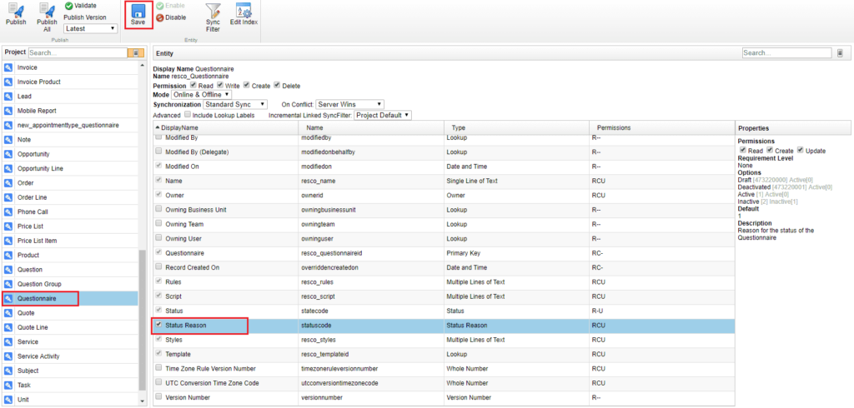Click the icon beside Quote Line

[x=8, y=327]
